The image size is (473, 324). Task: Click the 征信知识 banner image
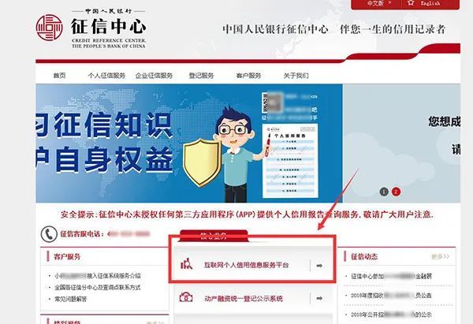(x=189, y=143)
